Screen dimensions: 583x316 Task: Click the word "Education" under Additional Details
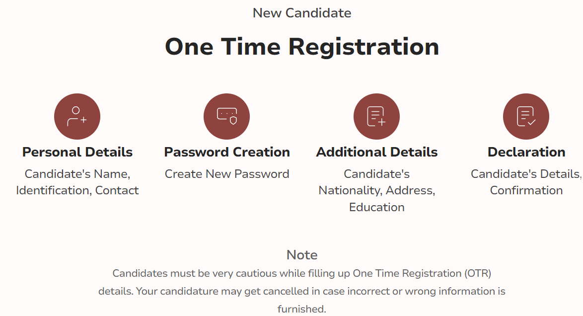376,207
